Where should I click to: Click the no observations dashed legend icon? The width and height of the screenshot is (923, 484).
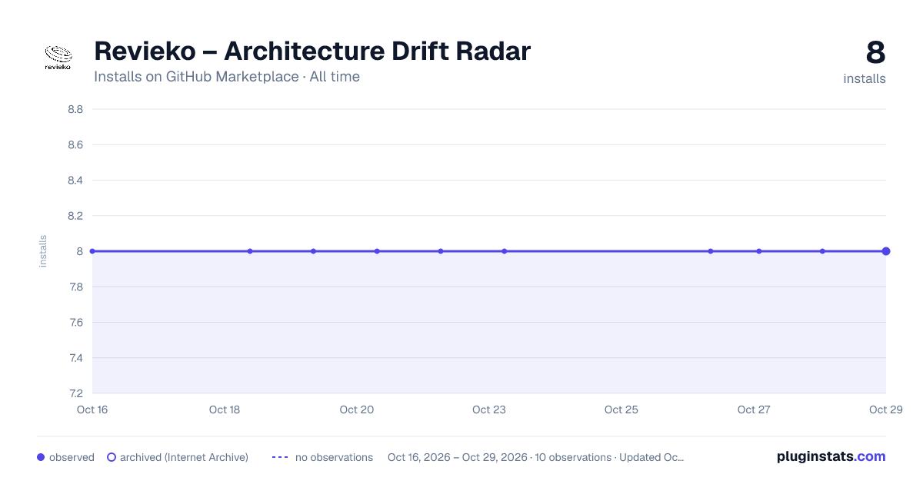coord(280,457)
